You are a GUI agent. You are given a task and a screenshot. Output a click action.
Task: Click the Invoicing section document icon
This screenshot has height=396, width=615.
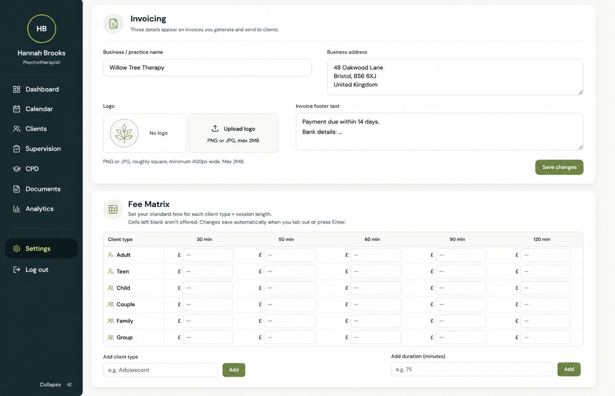coord(113,24)
